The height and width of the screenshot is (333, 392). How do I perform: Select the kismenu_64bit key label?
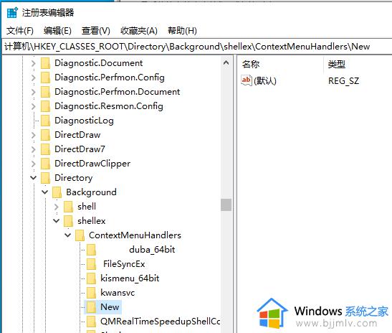(x=130, y=278)
